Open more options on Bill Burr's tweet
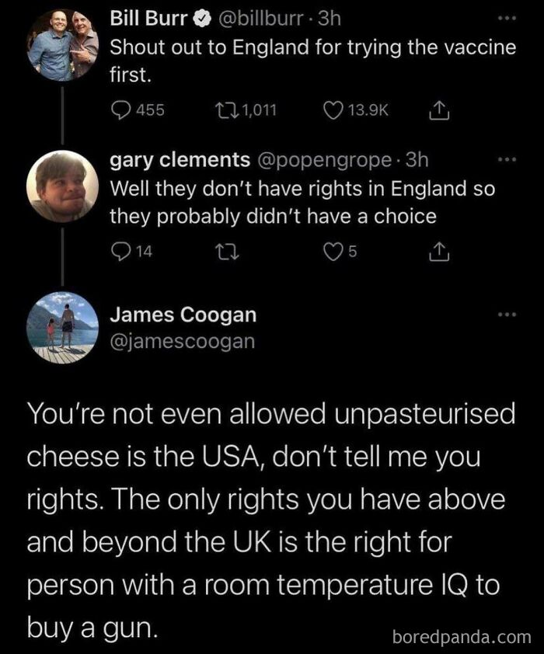 [x=506, y=17]
